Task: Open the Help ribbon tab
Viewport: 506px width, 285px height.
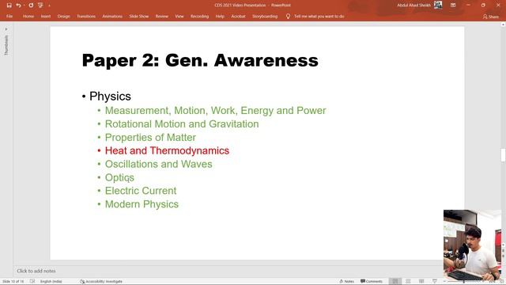Action: 220,16
